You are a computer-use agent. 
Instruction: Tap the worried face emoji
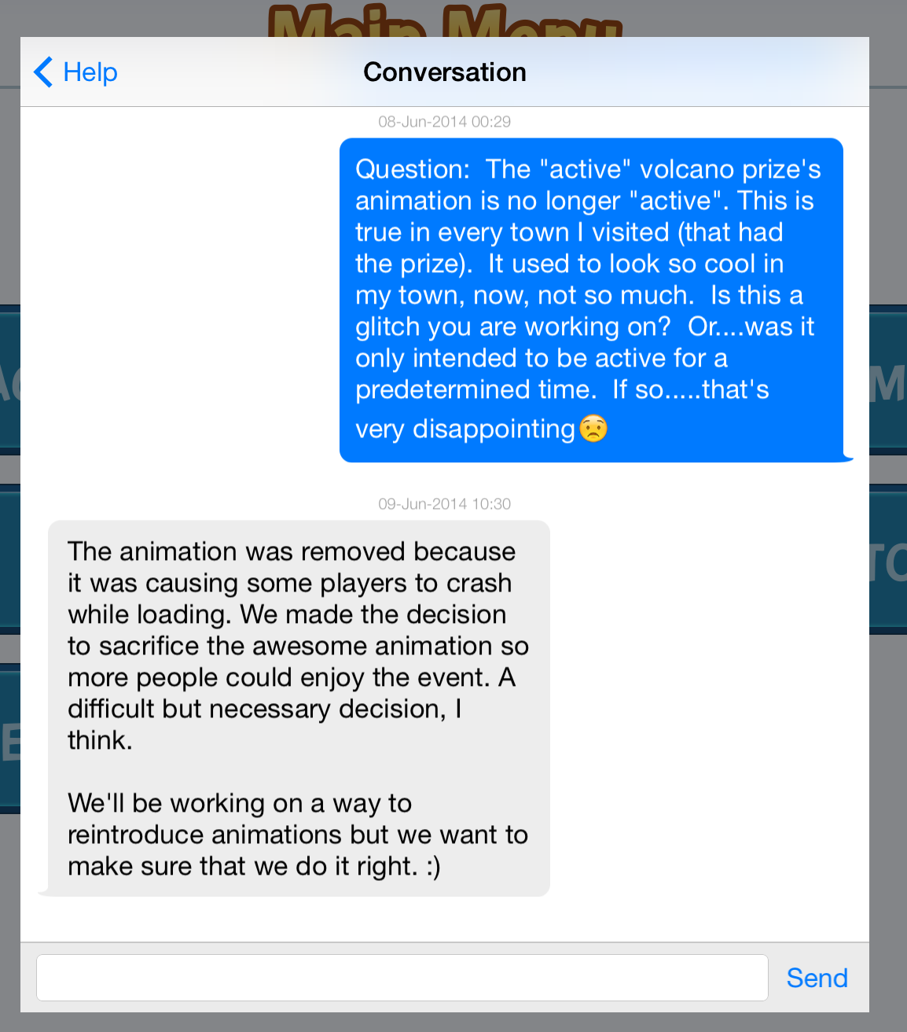pyautogui.click(x=593, y=429)
